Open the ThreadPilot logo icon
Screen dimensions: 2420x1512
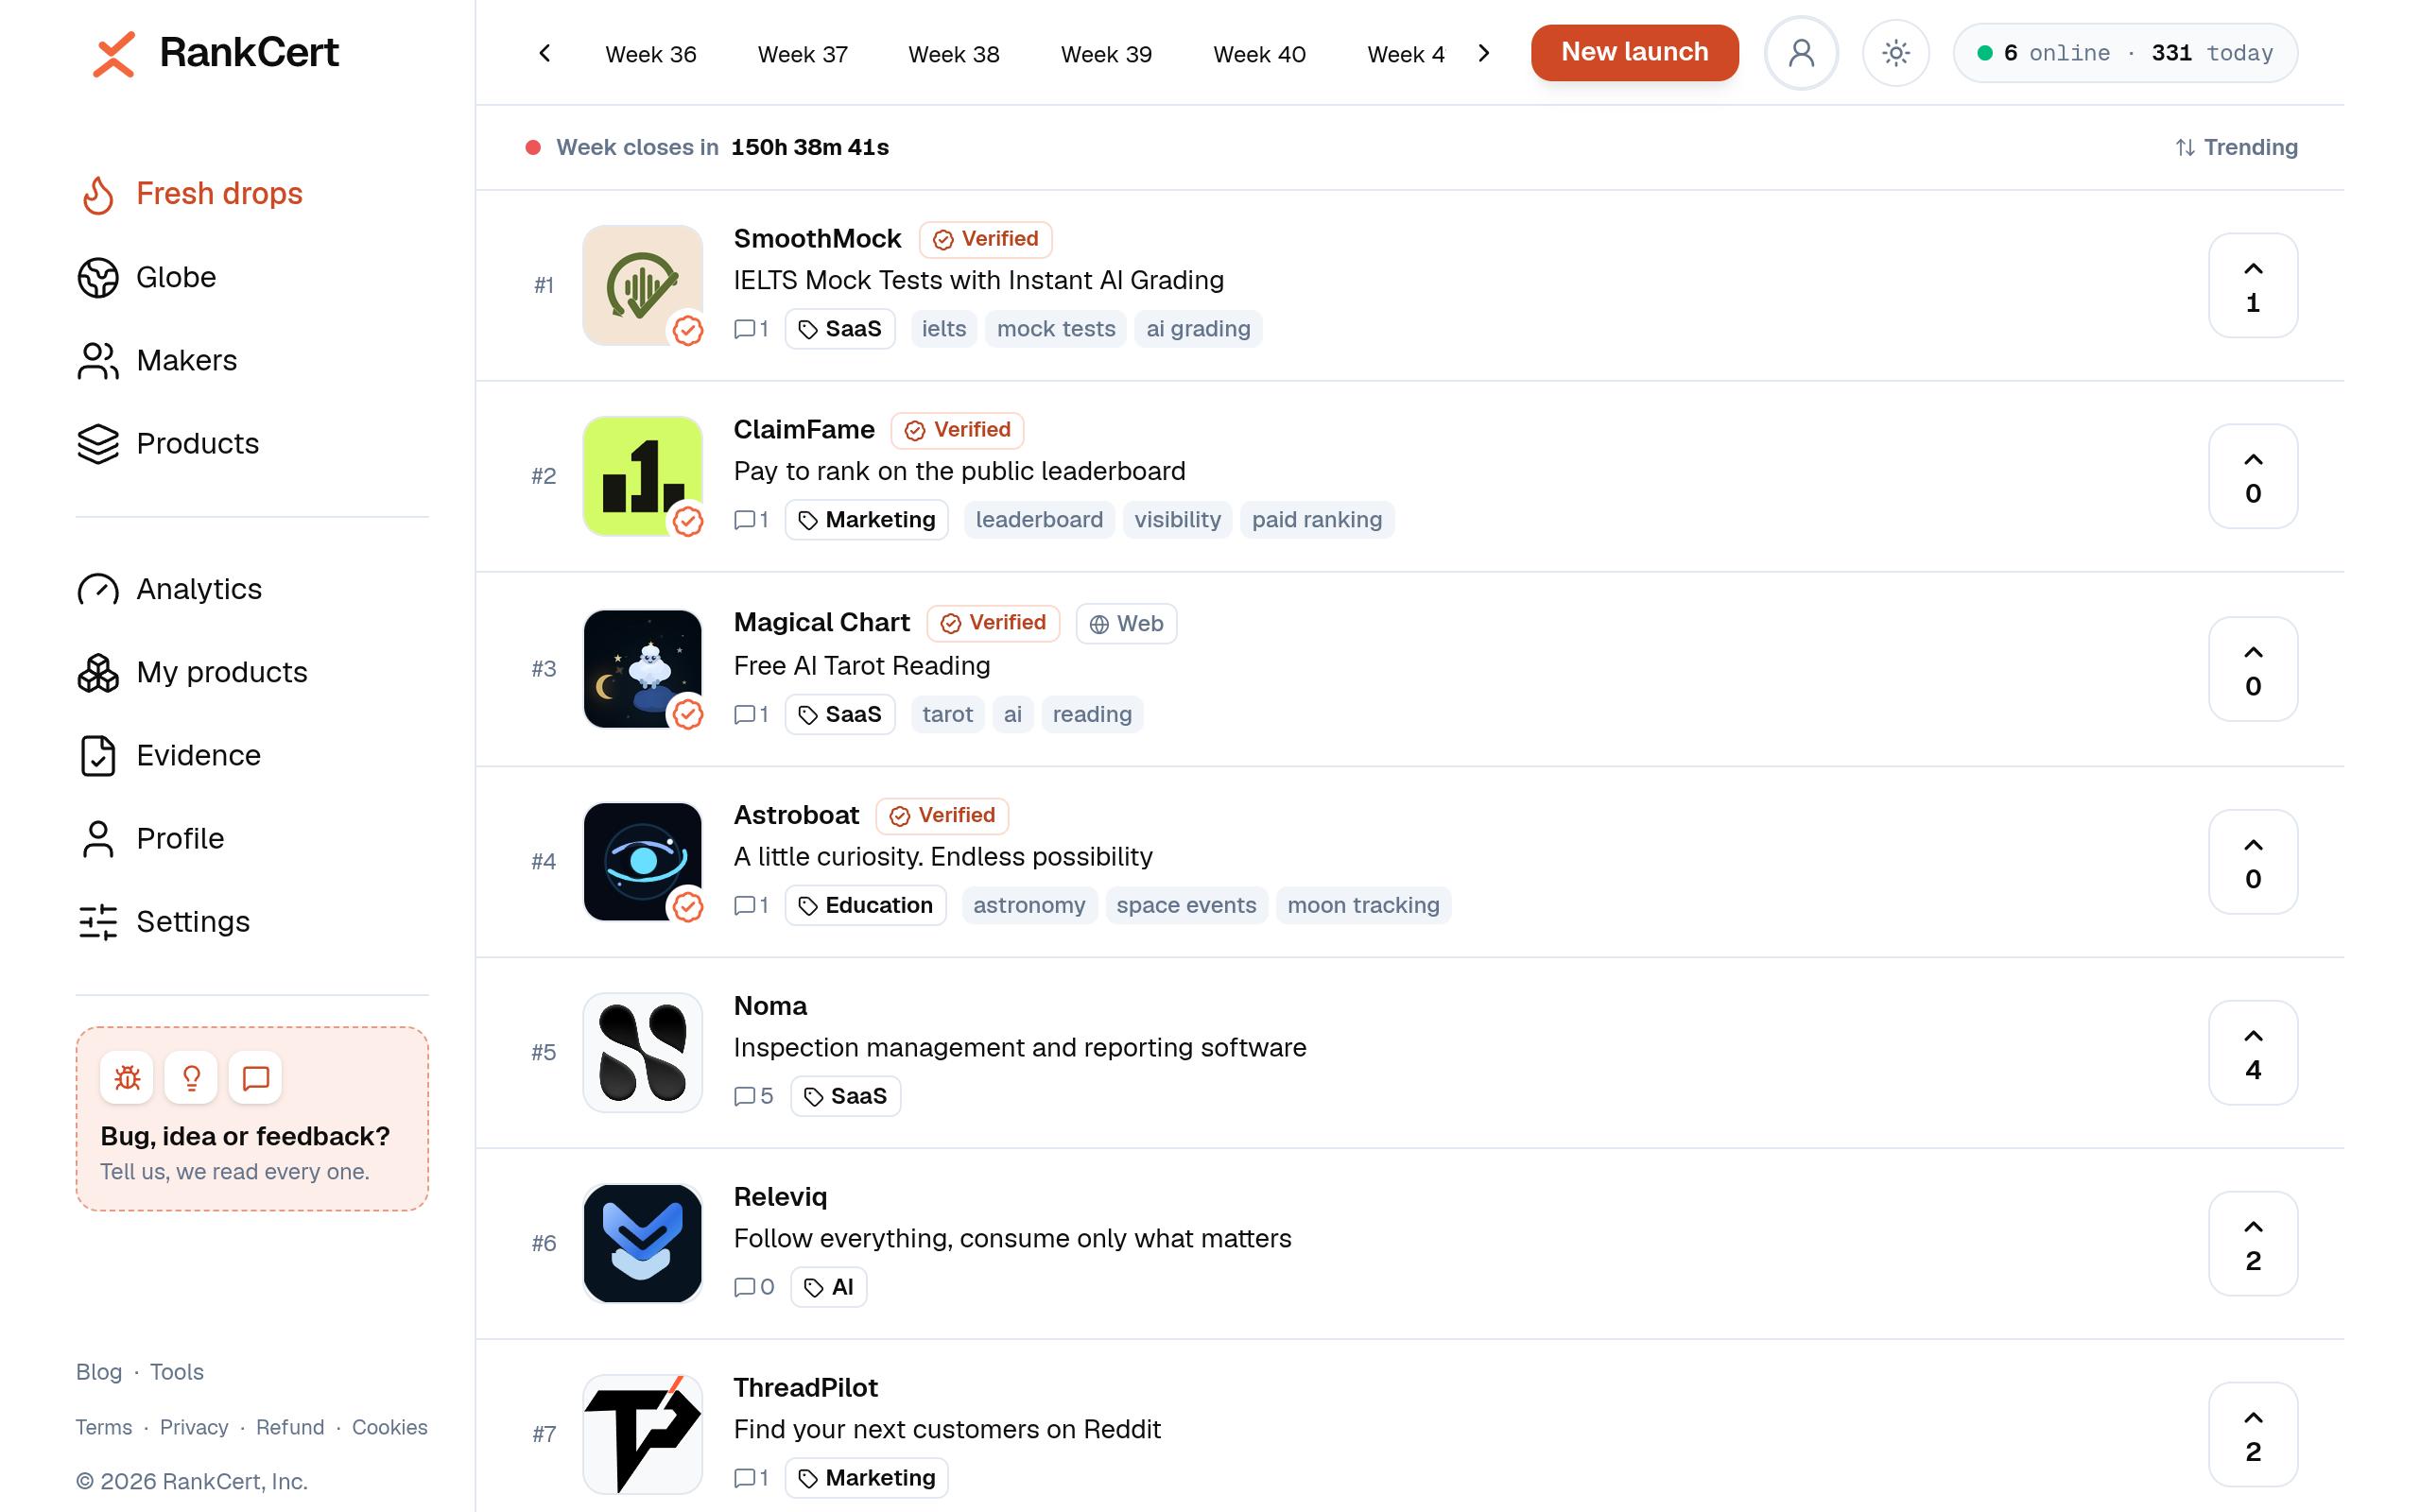pyautogui.click(x=642, y=1435)
